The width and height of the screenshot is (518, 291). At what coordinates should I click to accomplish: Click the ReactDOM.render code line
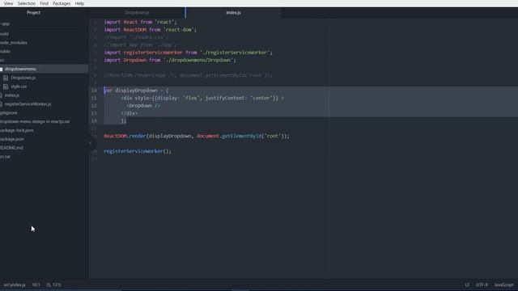click(197, 136)
